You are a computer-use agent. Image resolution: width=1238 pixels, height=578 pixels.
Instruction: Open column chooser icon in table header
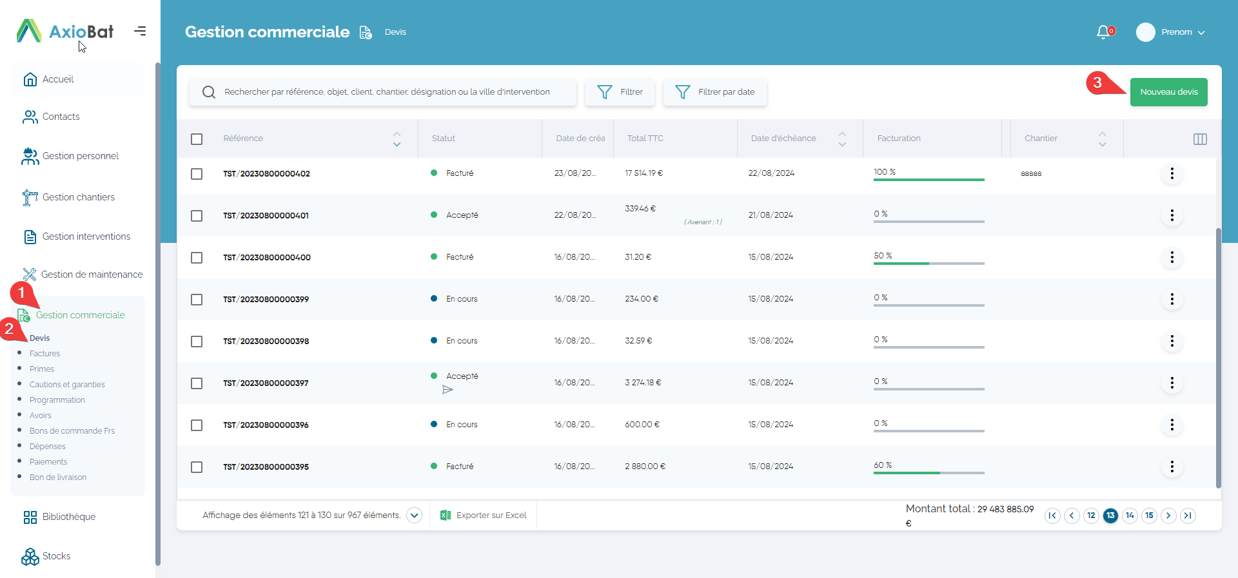(x=1199, y=139)
